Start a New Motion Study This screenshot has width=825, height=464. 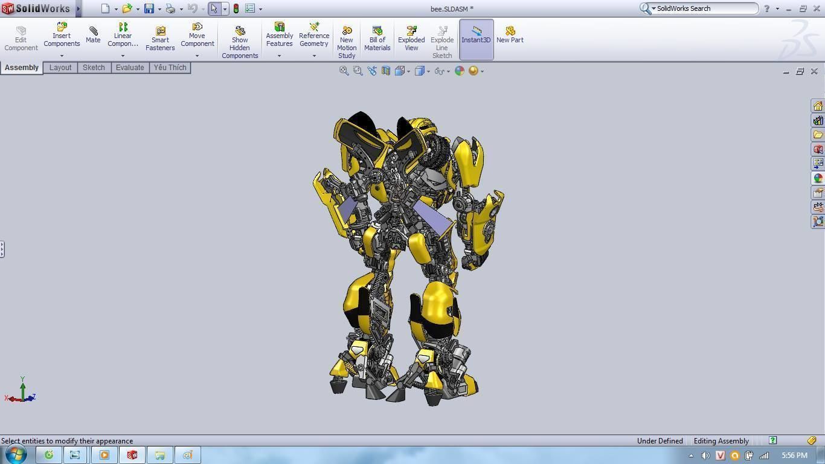347,42
